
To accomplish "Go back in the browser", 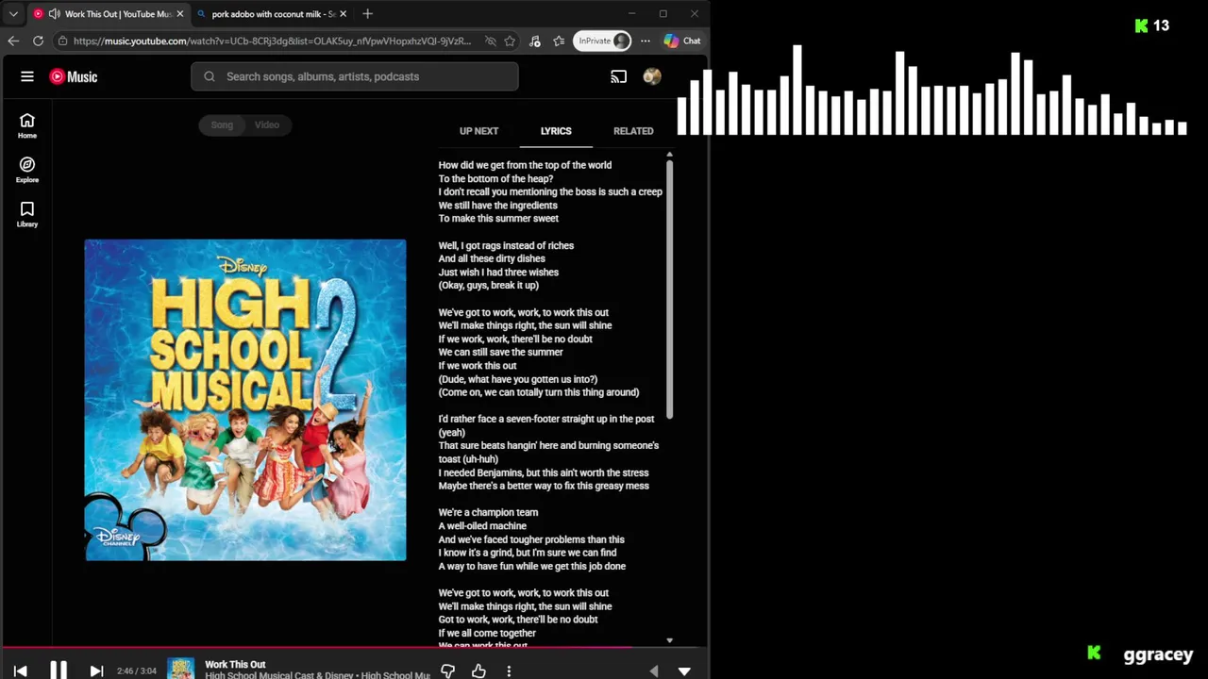I will coord(13,41).
